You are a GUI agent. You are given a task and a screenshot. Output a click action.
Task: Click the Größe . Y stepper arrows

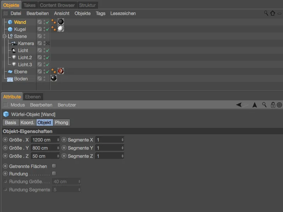pyautogui.click(x=58, y=148)
